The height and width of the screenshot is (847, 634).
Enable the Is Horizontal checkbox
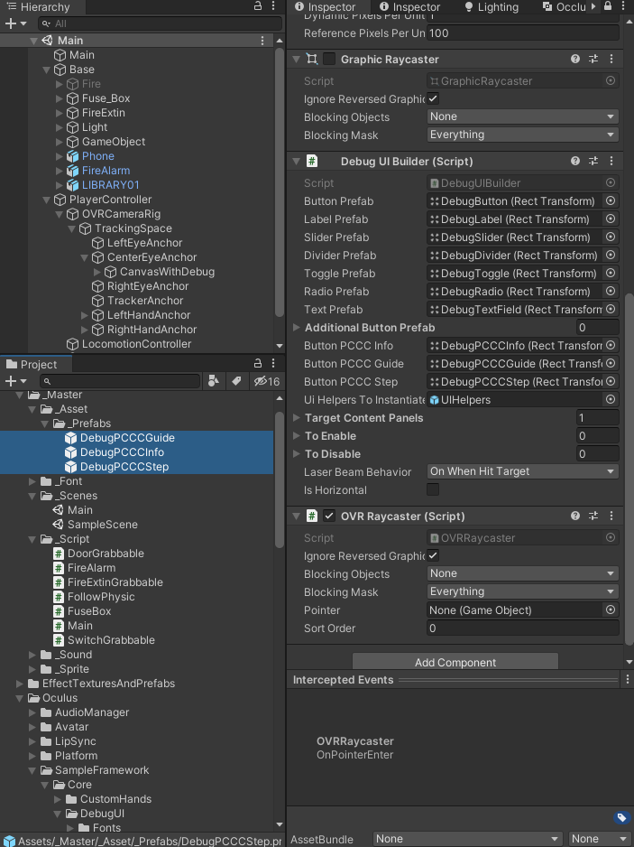433,489
